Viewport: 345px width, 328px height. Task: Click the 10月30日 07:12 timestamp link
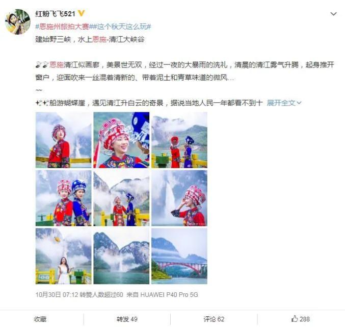coord(57,294)
